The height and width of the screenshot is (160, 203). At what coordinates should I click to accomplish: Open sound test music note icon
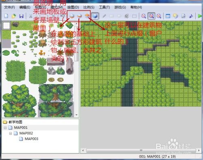pos(191,16)
